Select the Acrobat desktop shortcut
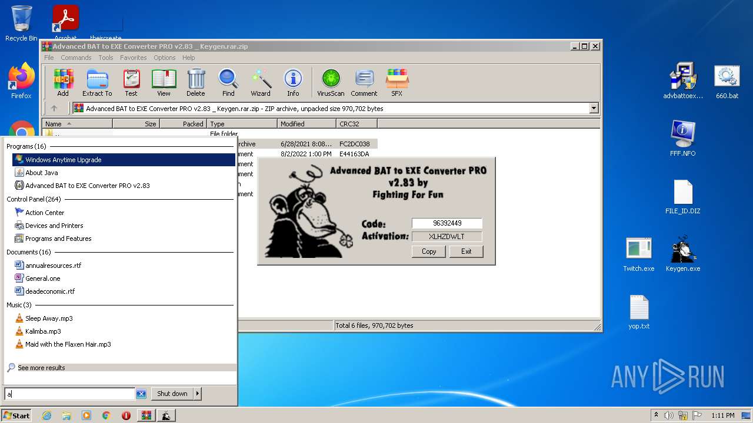The width and height of the screenshot is (753, 423). click(65, 23)
